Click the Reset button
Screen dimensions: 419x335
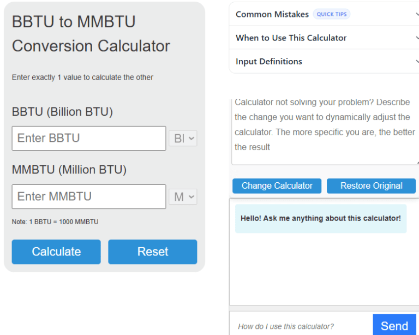click(x=152, y=252)
